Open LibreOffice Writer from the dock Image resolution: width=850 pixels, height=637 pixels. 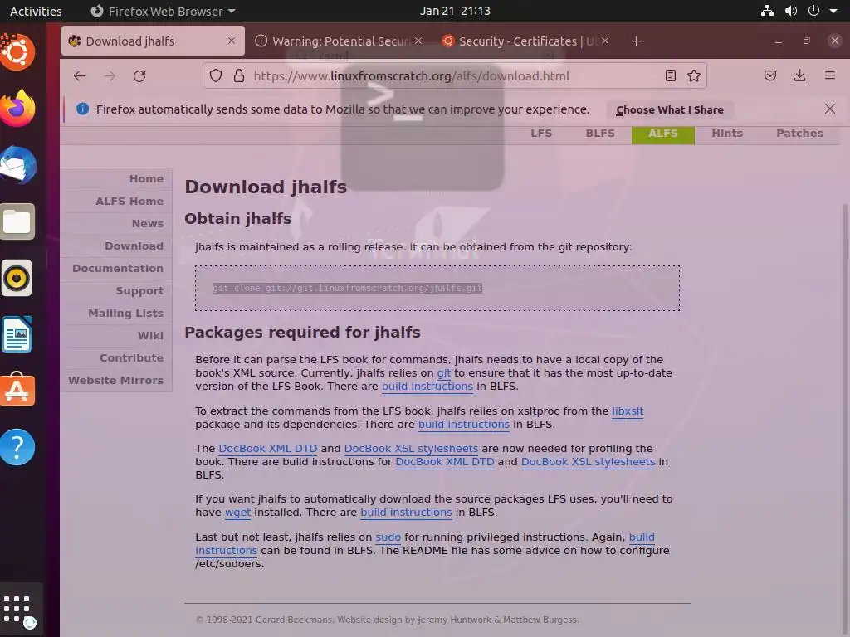17,335
